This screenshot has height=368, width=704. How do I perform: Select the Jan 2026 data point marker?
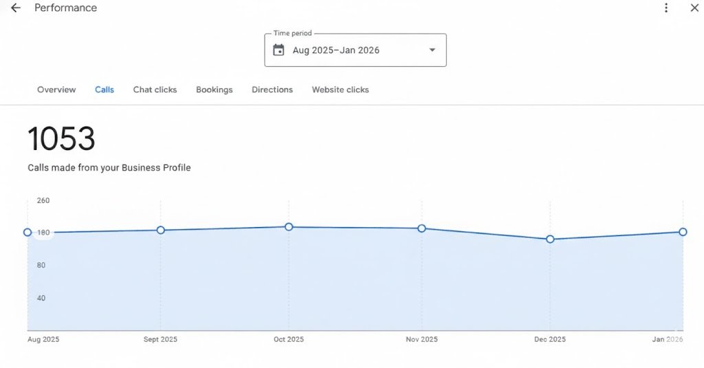click(x=683, y=232)
